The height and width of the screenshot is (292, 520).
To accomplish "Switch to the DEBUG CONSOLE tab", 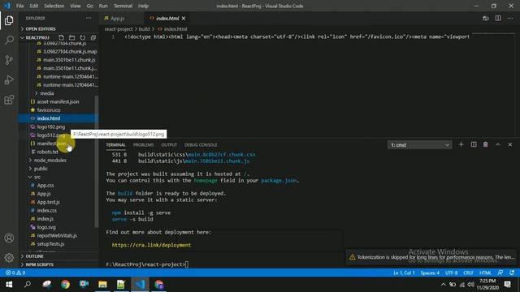I will coord(201,145).
